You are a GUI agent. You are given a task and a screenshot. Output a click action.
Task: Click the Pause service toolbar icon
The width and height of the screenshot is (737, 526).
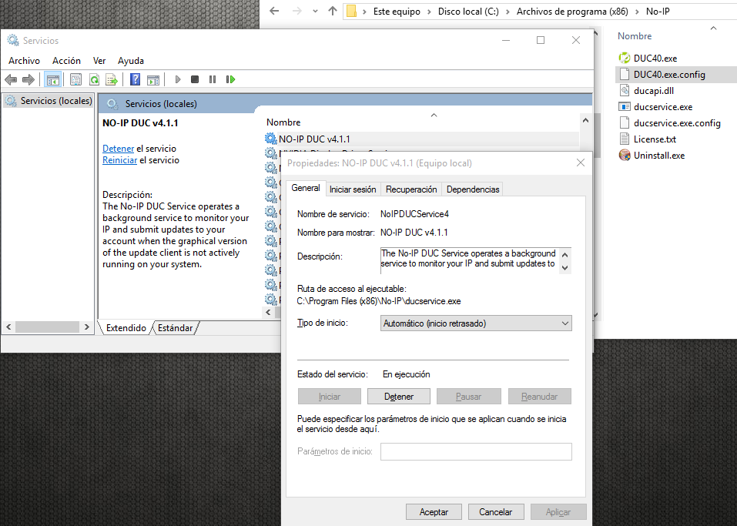pos(213,79)
